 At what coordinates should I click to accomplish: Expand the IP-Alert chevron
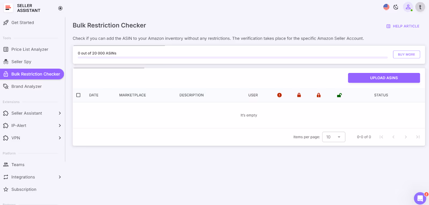pyautogui.click(x=60, y=126)
